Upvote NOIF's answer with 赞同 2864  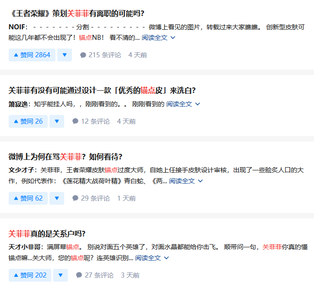[x=32, y=55]
